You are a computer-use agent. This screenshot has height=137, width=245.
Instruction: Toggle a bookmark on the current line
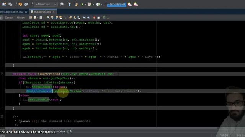pyautogui.click(x=79, y=18)
